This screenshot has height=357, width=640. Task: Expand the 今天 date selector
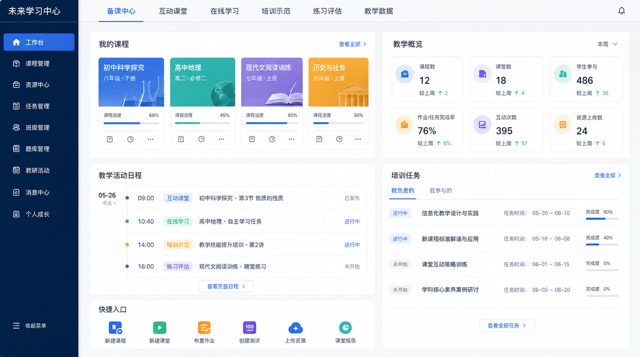pyautogui.click(x=109, y=203)
